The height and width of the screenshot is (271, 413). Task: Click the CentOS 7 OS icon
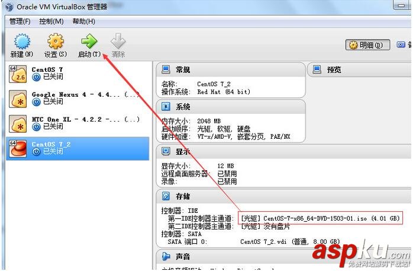point(18,74)
